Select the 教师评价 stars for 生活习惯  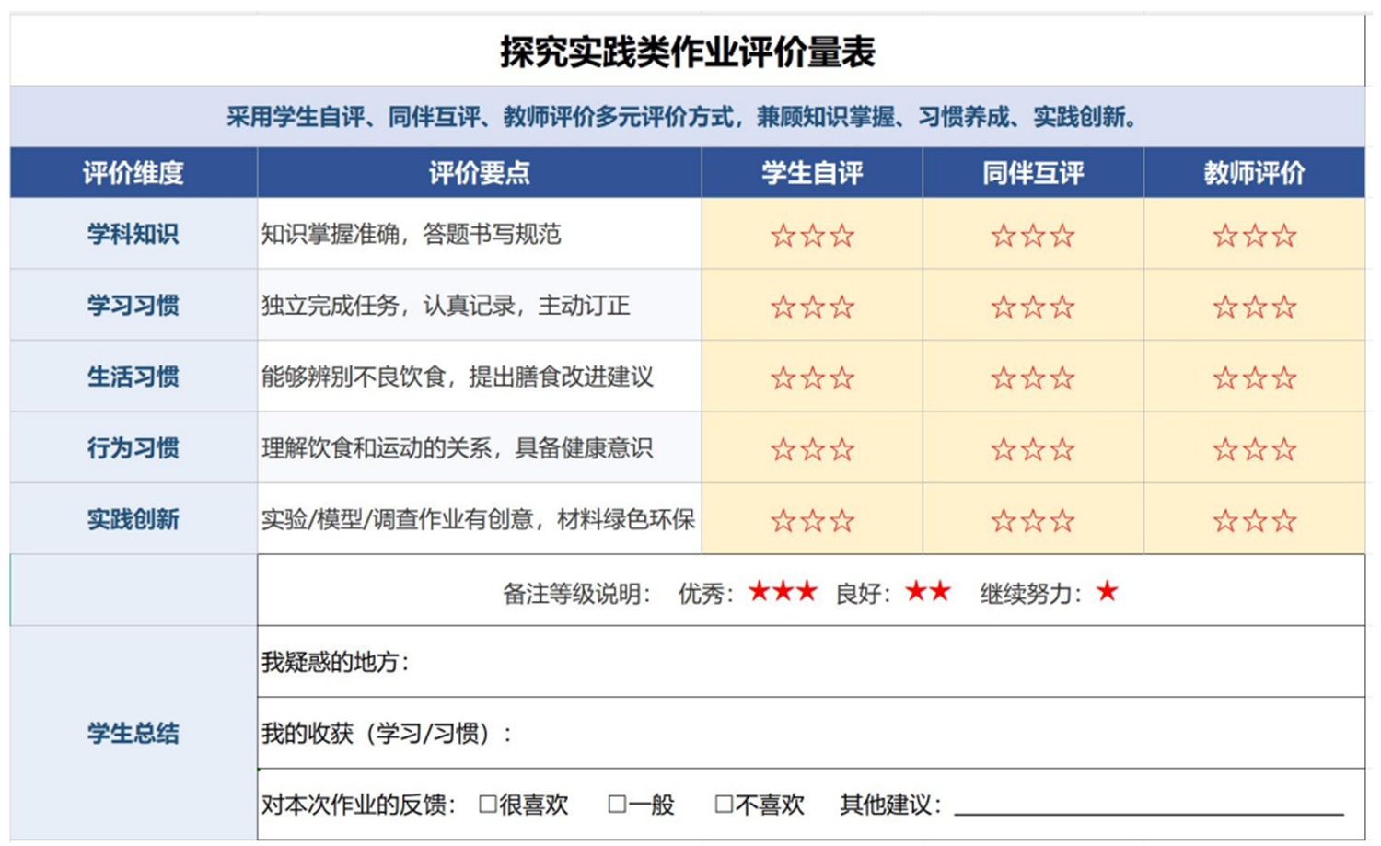(1254, 377)
